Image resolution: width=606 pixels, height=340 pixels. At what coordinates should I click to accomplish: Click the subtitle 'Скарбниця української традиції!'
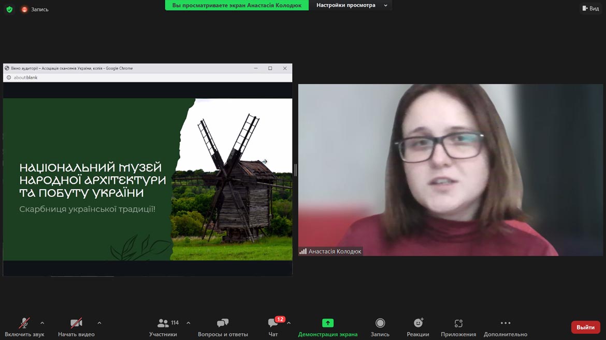[x=88, y=209]
